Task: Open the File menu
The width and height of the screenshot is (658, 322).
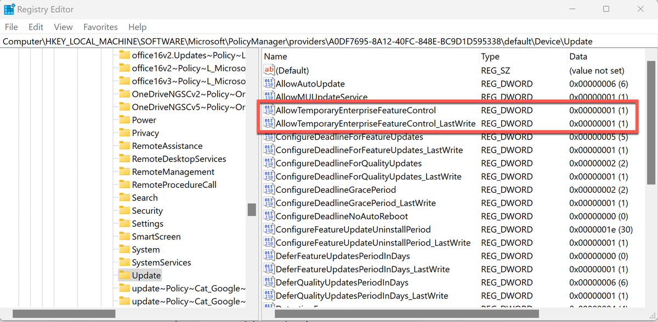Action: click(x=11, y=27)
